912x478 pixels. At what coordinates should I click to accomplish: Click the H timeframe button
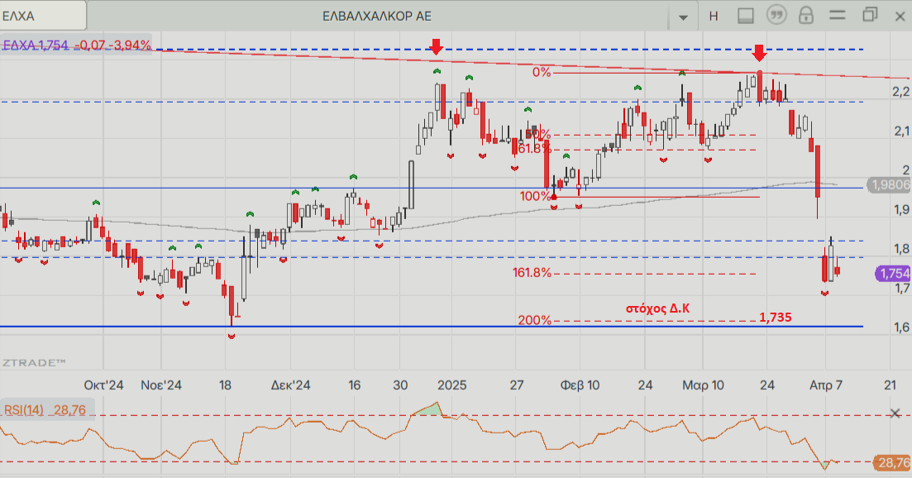tap(714, 17)
